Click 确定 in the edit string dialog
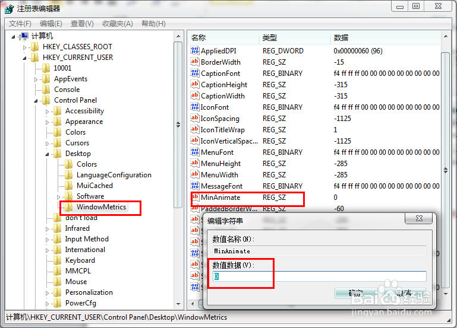The image size is (457, 328). click(x=356, y=293)
